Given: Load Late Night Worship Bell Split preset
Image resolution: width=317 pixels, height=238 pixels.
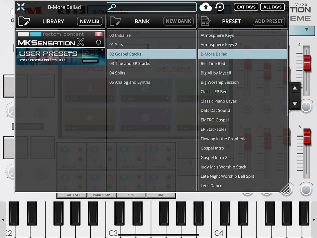Looking at the screenshot, I should (243, 176).
